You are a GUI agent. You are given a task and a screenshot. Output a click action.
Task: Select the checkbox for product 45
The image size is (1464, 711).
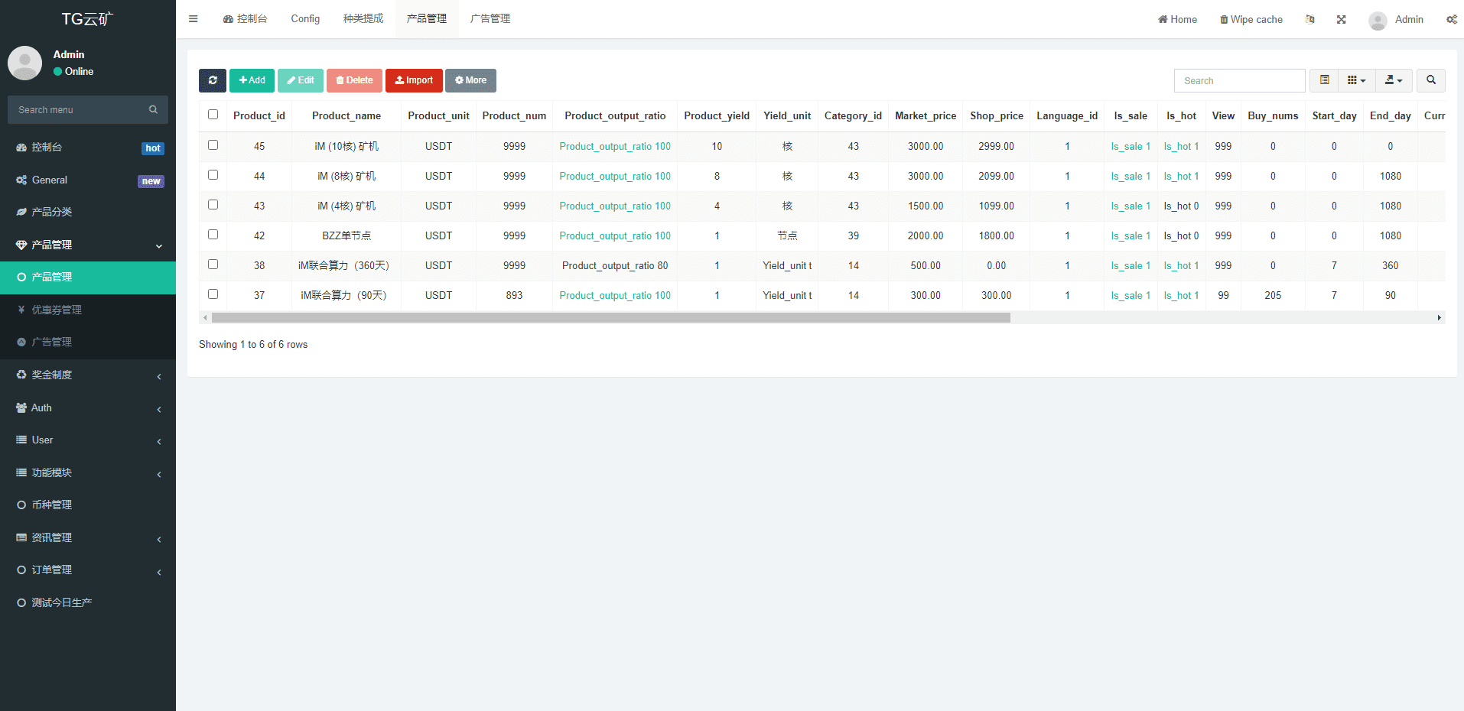(213, 145)
